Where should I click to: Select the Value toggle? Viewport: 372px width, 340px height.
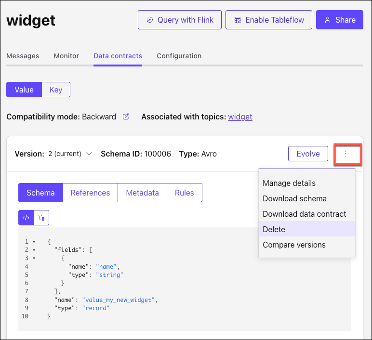point(24,90)
